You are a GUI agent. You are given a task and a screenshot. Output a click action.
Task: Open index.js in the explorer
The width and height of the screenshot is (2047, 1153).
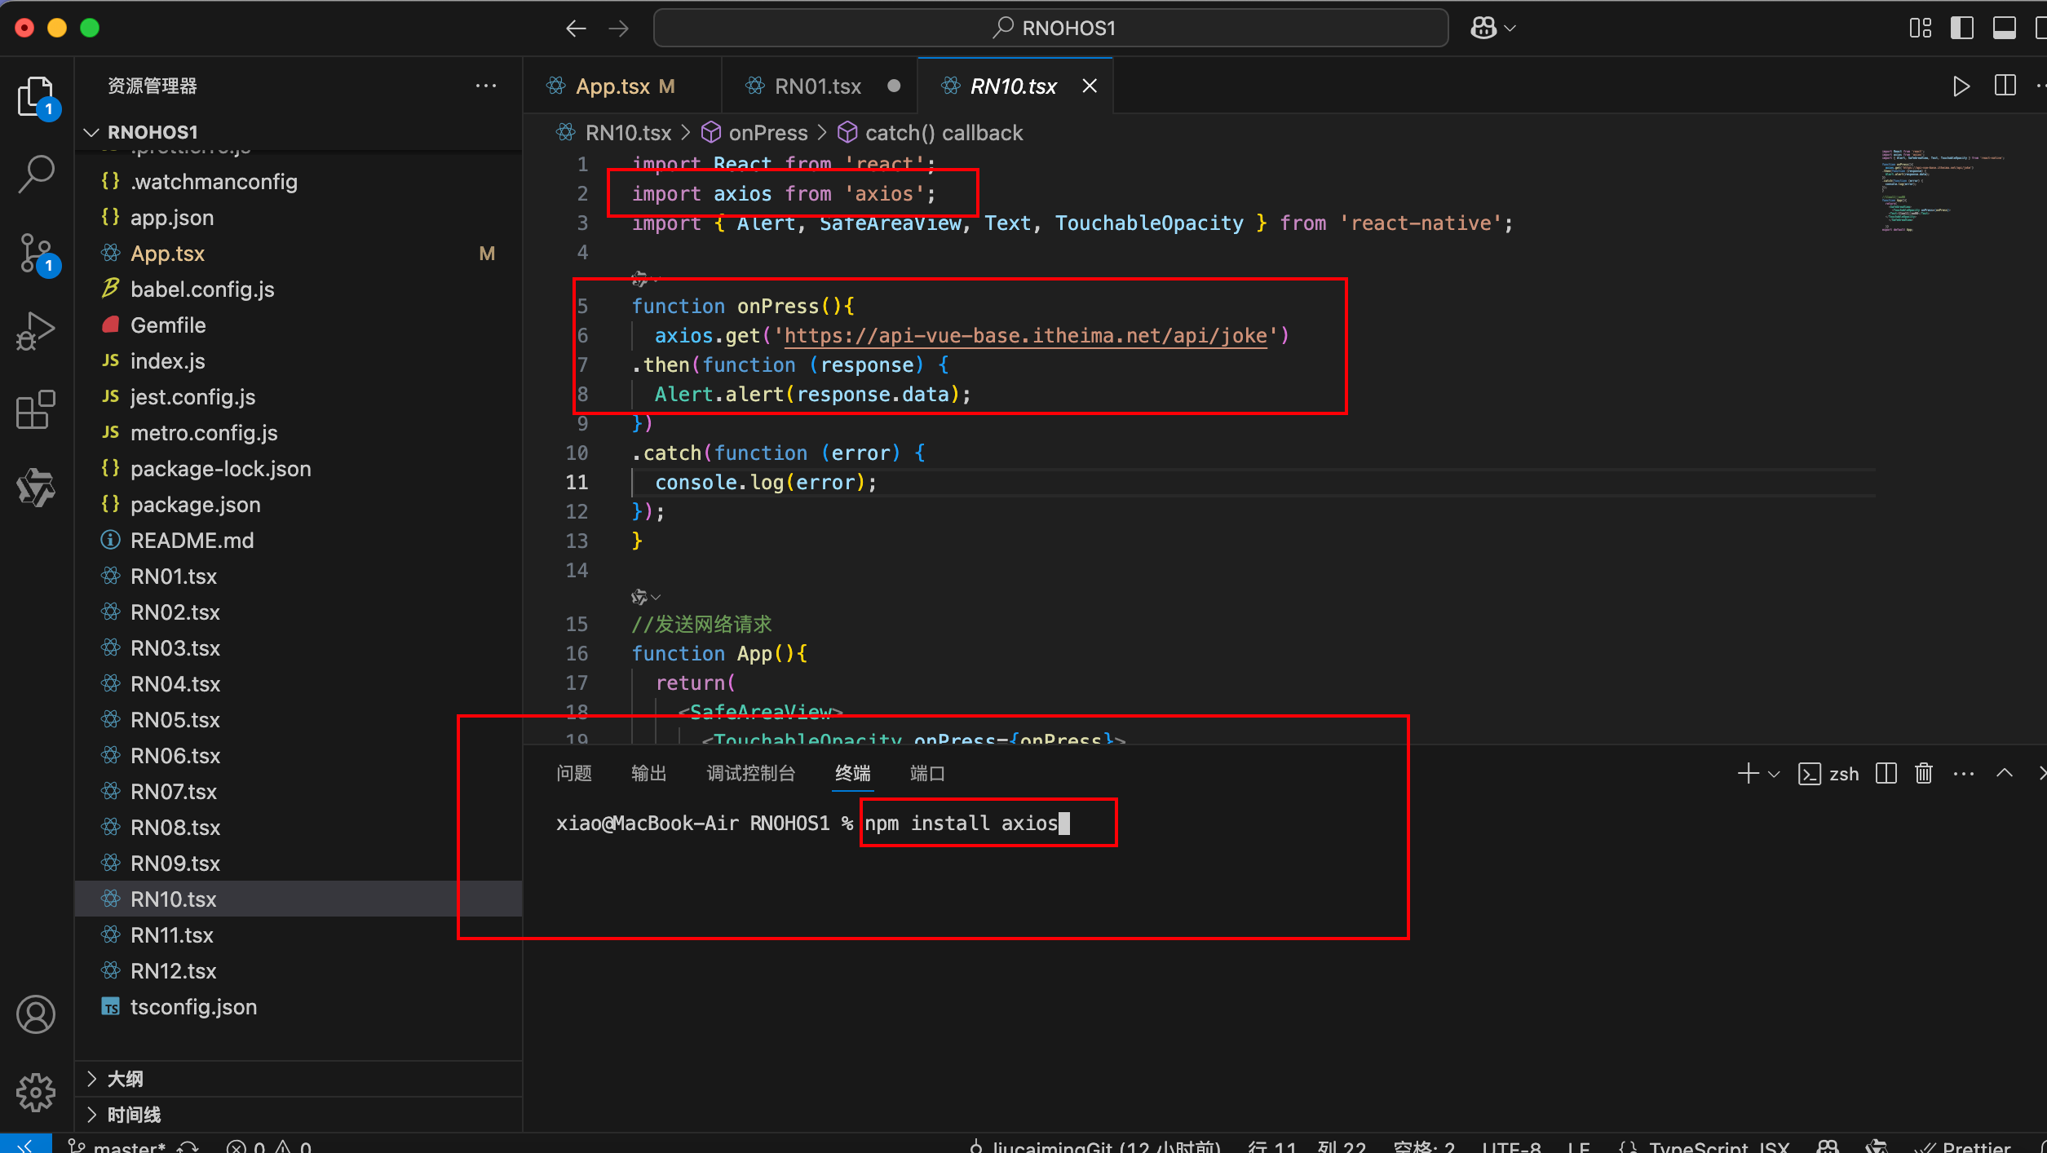point(298,360)
